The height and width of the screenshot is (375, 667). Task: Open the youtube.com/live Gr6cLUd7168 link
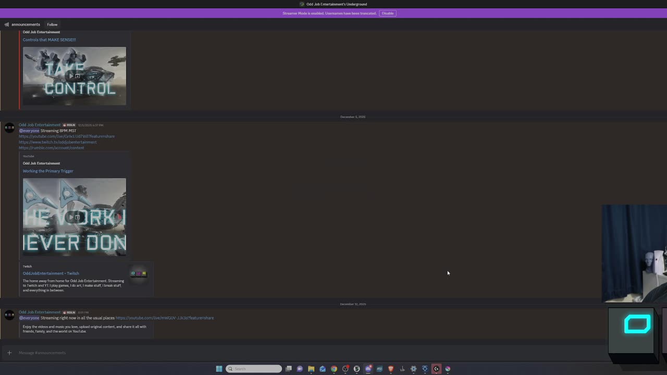67,136
